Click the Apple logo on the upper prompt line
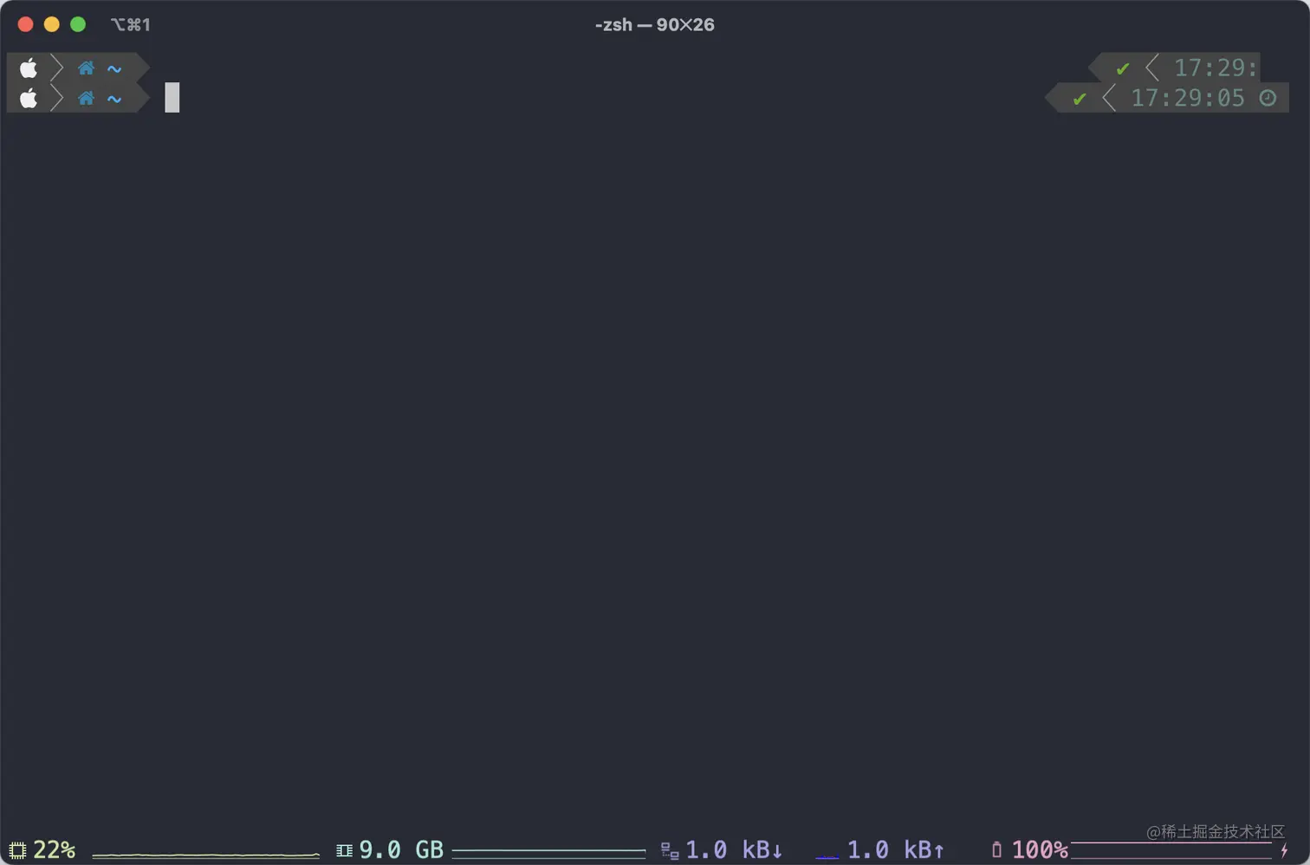This screenshot has width=1310, height=865. click(x=29, y=68)
